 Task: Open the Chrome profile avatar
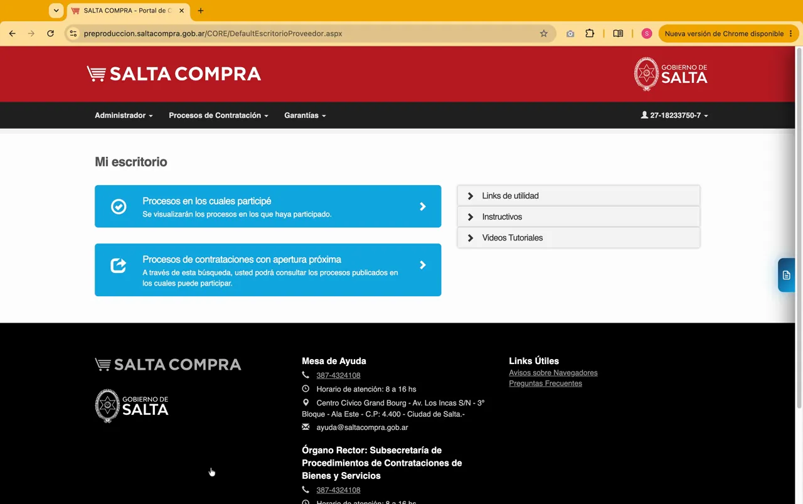pos(647,33)
